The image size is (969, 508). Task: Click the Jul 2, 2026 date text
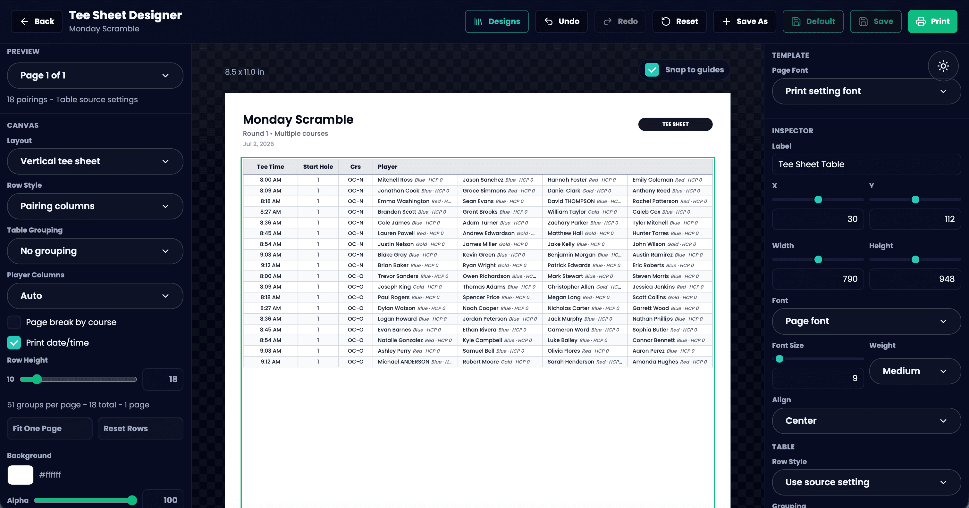pyautogui.click(x=258, y=144)
